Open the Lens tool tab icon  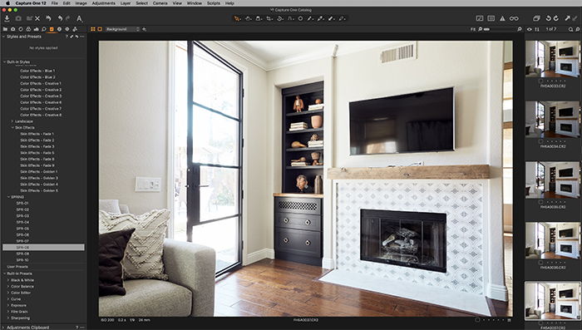(21, 29)
